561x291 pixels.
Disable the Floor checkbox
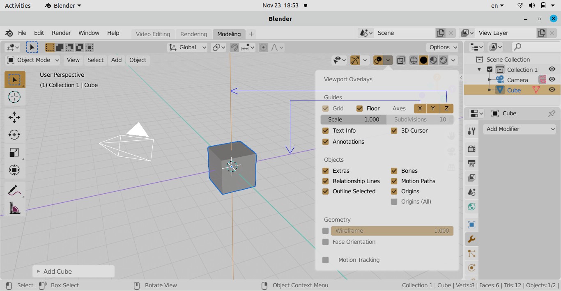click(360, 108)
